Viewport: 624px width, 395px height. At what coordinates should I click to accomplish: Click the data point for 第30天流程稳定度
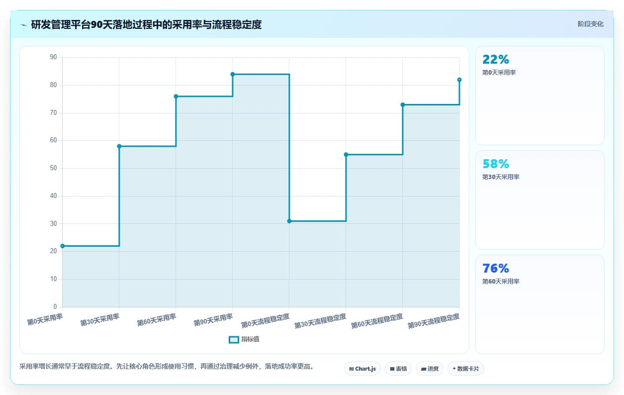tap(346, 154)
